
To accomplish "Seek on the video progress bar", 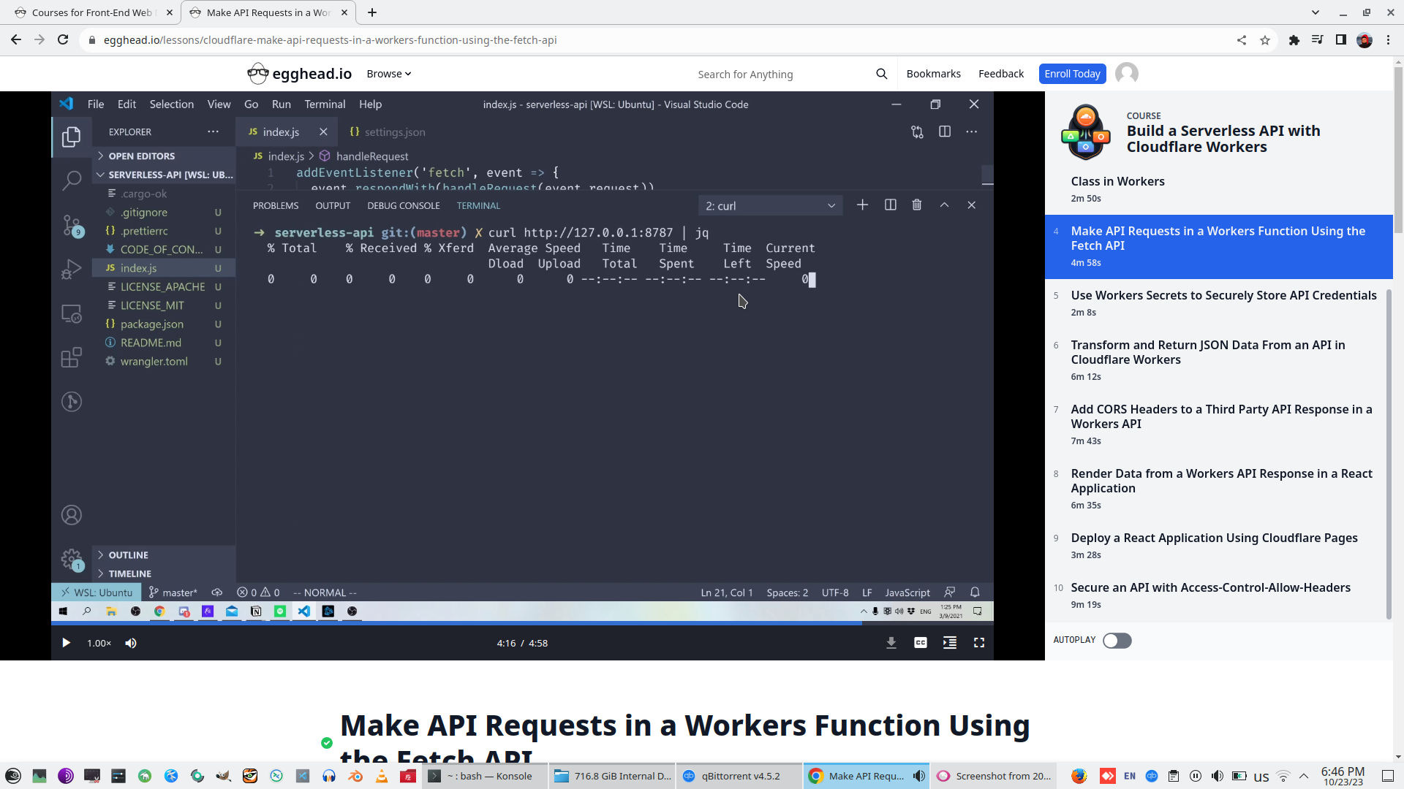I will coord(512,623).
